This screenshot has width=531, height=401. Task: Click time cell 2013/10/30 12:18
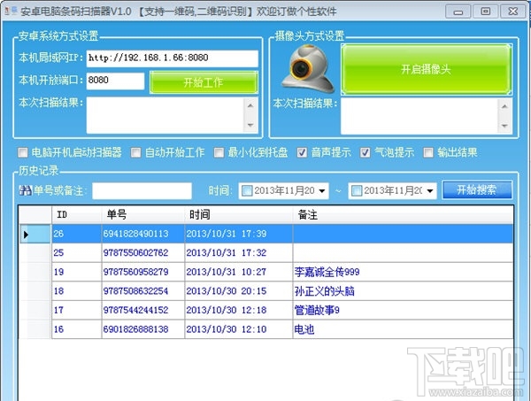tap(239, 310)
